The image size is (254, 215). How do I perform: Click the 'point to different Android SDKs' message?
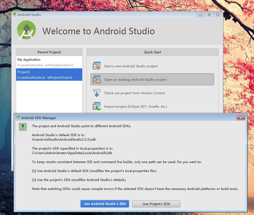click(81, 126)
